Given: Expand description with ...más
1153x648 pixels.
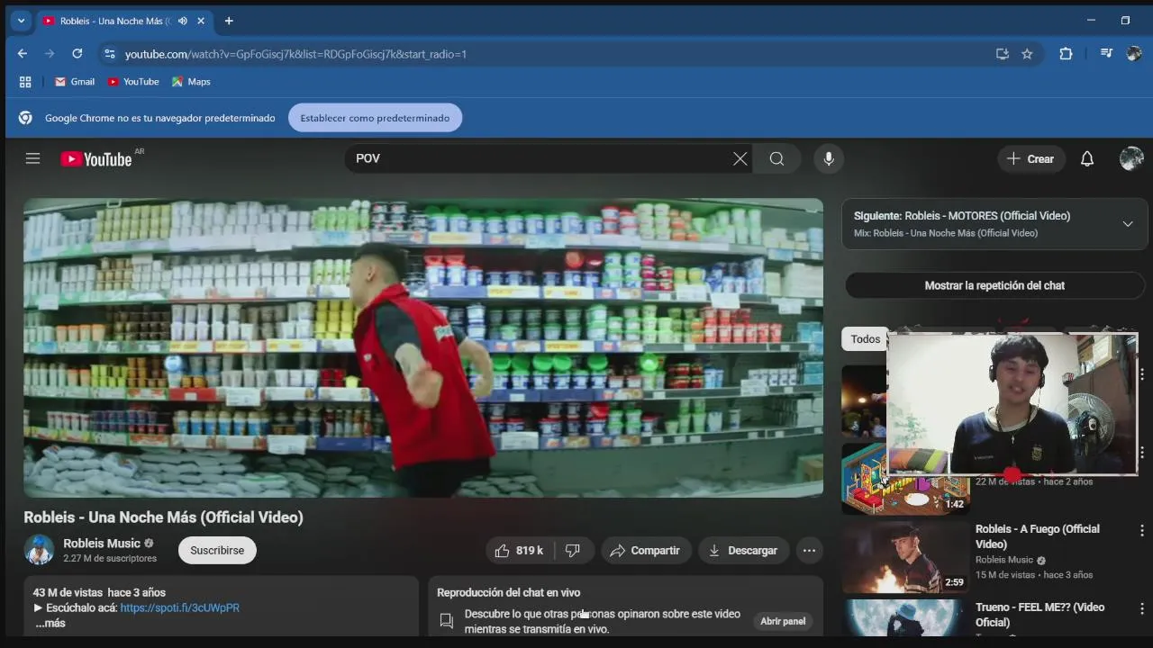Looking at the screenshot, I should pyautogui.click(x=50, y=623).
